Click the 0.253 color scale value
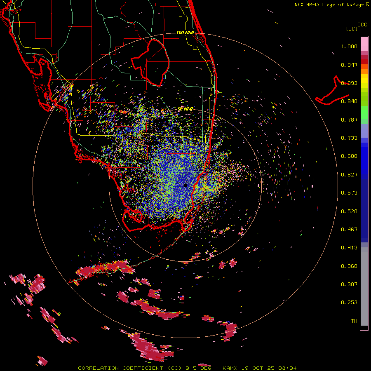The width and height of the screenshot is (371, 371). tap(349, 303)
